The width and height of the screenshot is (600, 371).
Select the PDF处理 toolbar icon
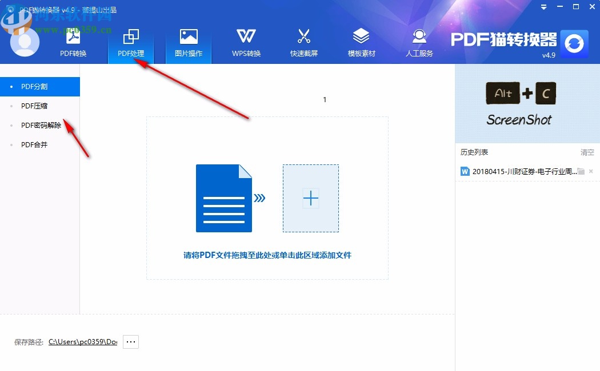131,42
